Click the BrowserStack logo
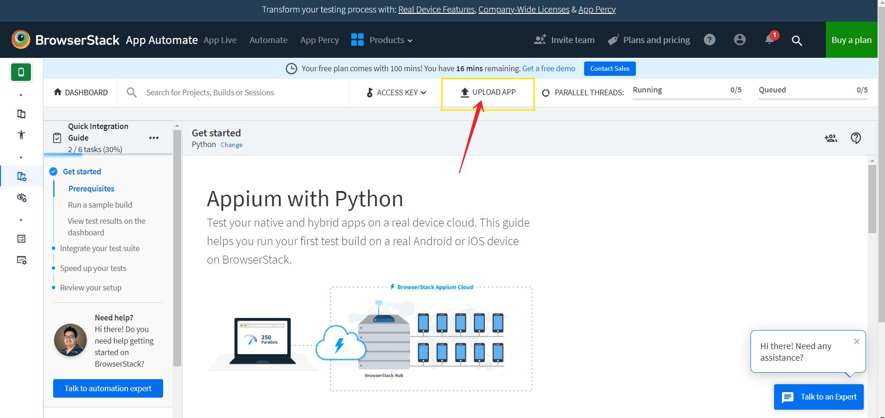This screenshot has height=418, width=885. [x=66, y=40]
